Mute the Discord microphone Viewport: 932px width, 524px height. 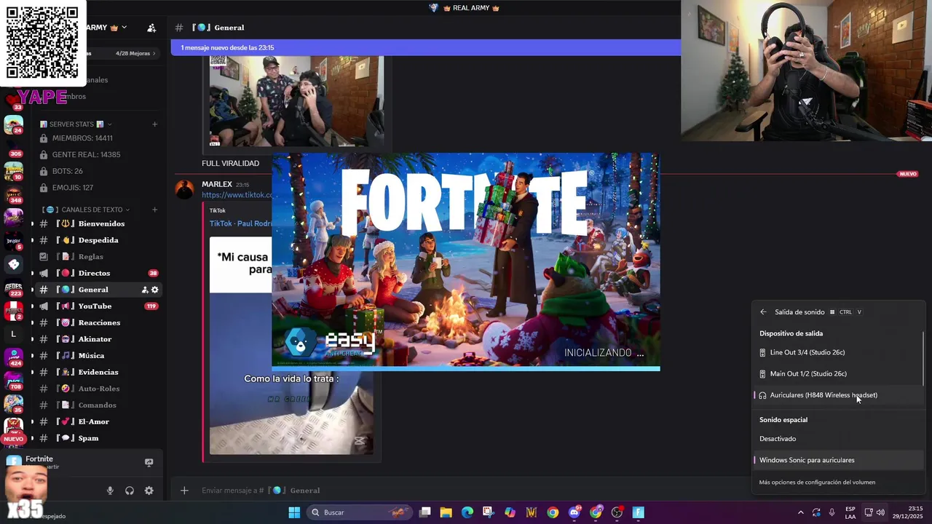(x=110, y=491)
